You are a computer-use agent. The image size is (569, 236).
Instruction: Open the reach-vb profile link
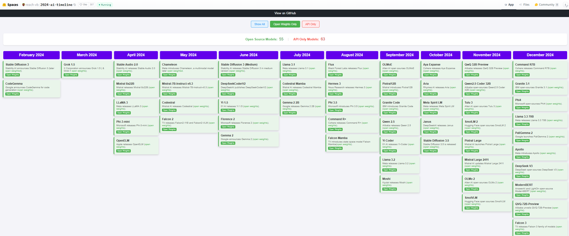pyautogui.click(x=33, y=4)
